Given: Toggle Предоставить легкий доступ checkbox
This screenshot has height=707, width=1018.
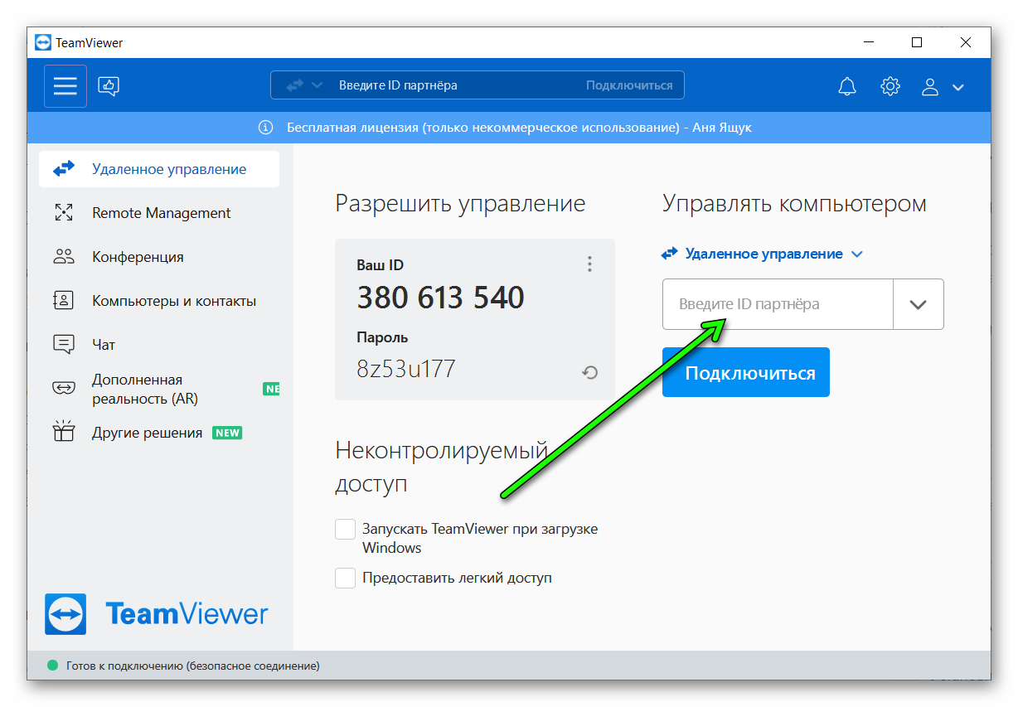Looking at the screenshot, I should [346, 578].
